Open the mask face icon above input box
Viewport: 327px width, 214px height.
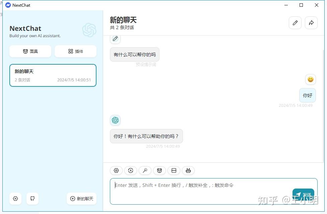[159, 170]
